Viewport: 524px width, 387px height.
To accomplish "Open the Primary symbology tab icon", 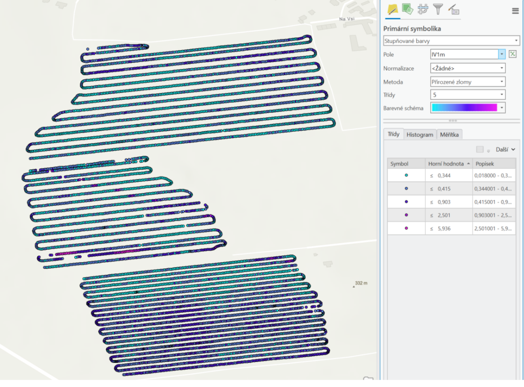I will pos(392,9).
